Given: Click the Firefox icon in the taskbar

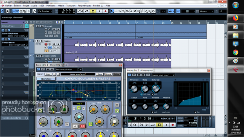Looking at the screenshot, I should (235, 18).
